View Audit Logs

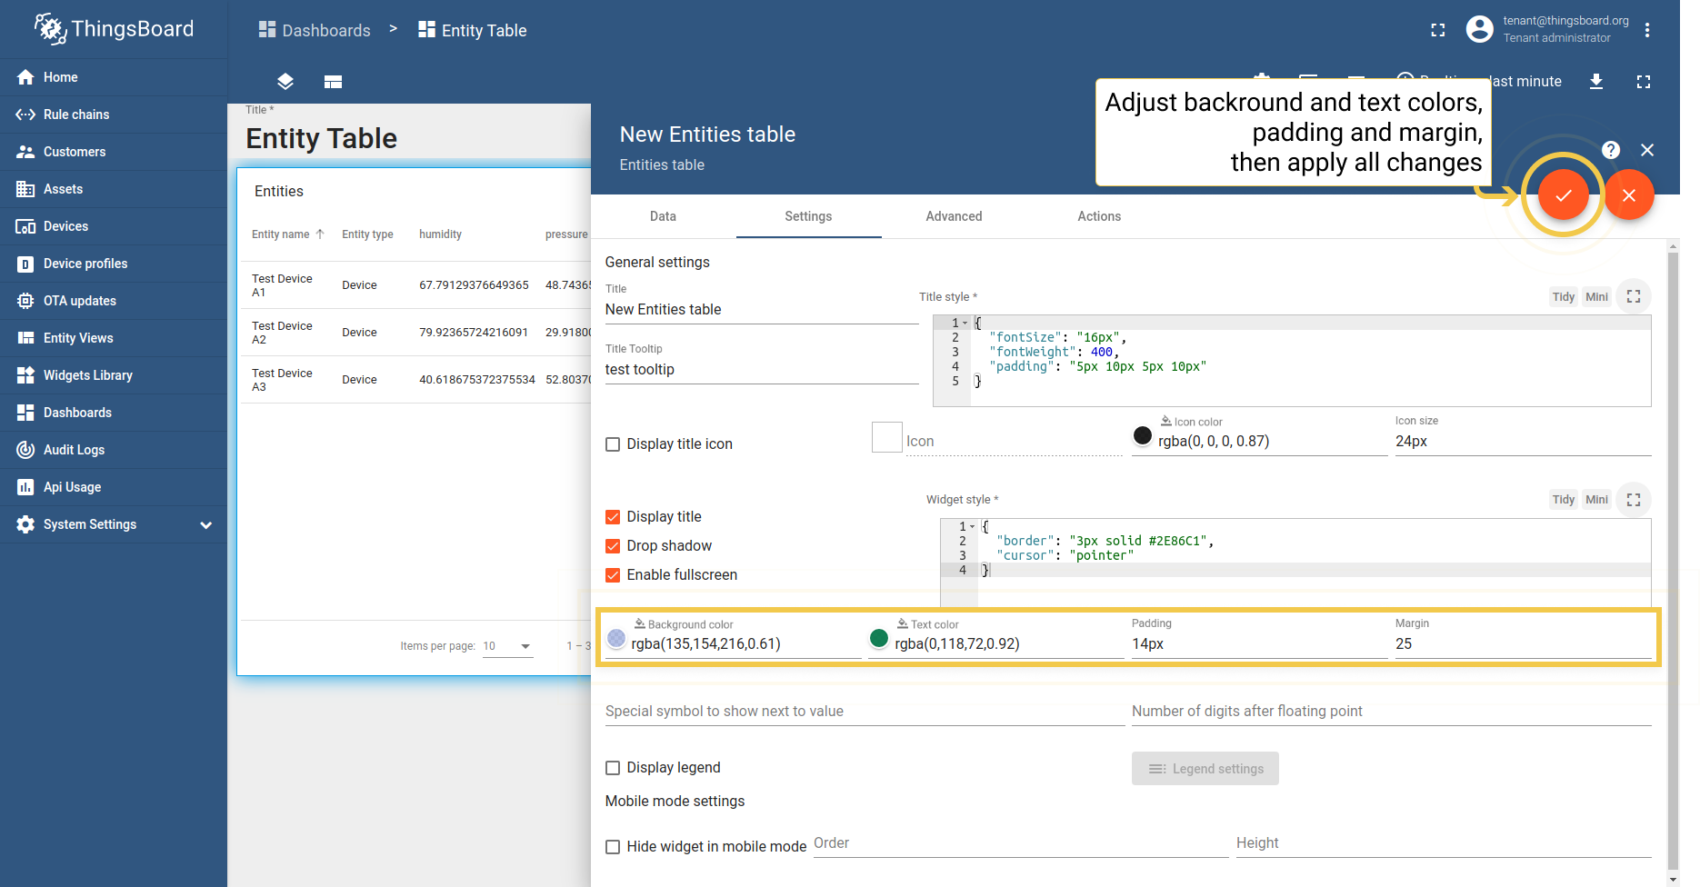(x=114, y=450)
